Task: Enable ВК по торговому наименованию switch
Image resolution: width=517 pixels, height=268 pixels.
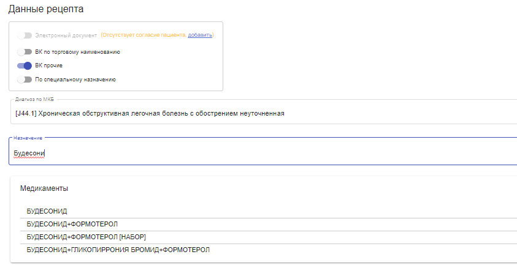Action: (25, 52)
